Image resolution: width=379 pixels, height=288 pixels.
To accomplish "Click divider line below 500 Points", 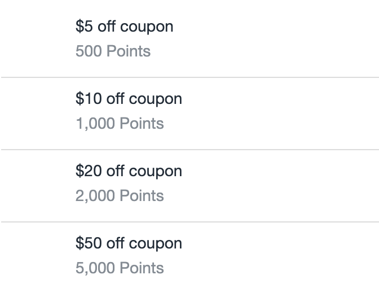I will [190, 77].
